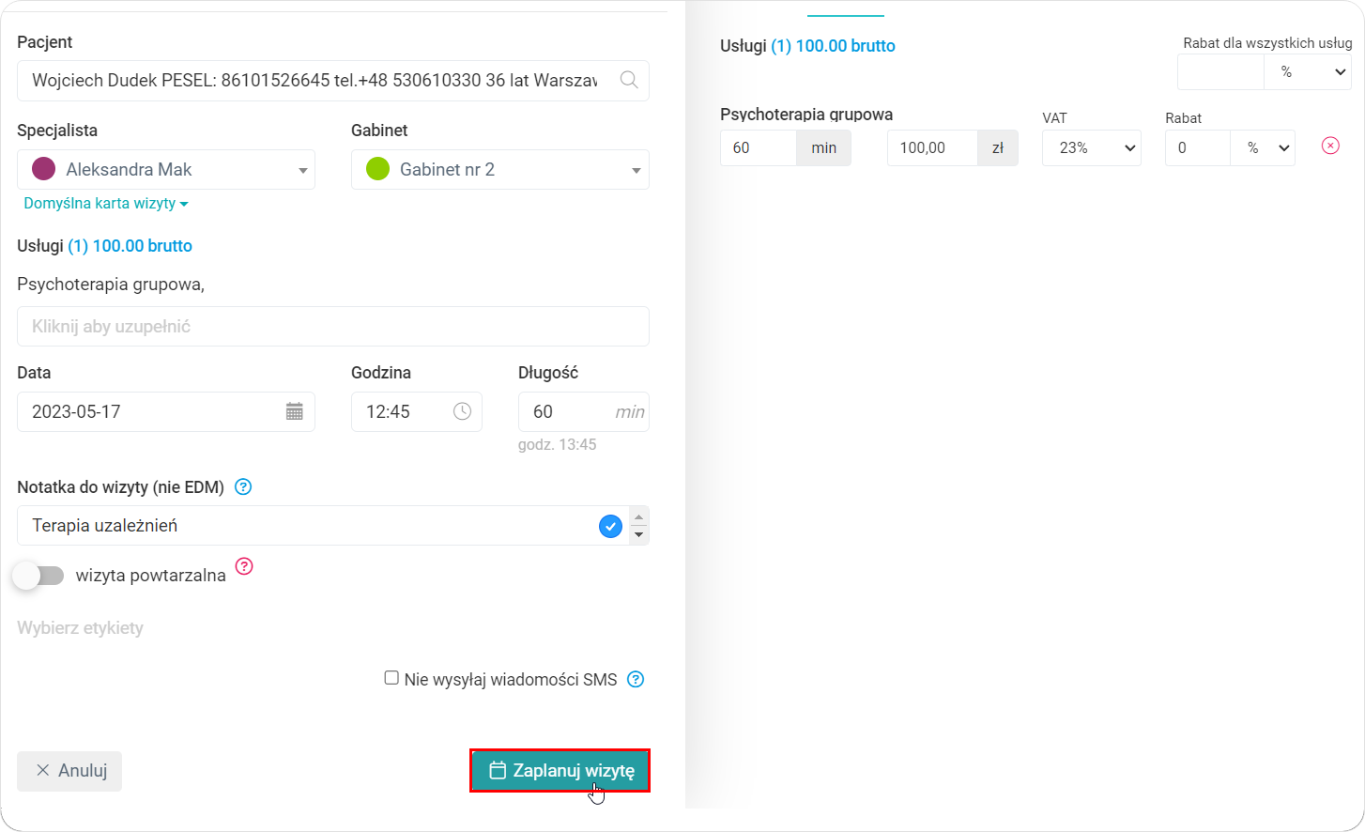Viewport: 1365px width, 832px height.
Task: Open Rabat dla wszystkich usług unit dropdown
Action: click(x=1308, y=71)
